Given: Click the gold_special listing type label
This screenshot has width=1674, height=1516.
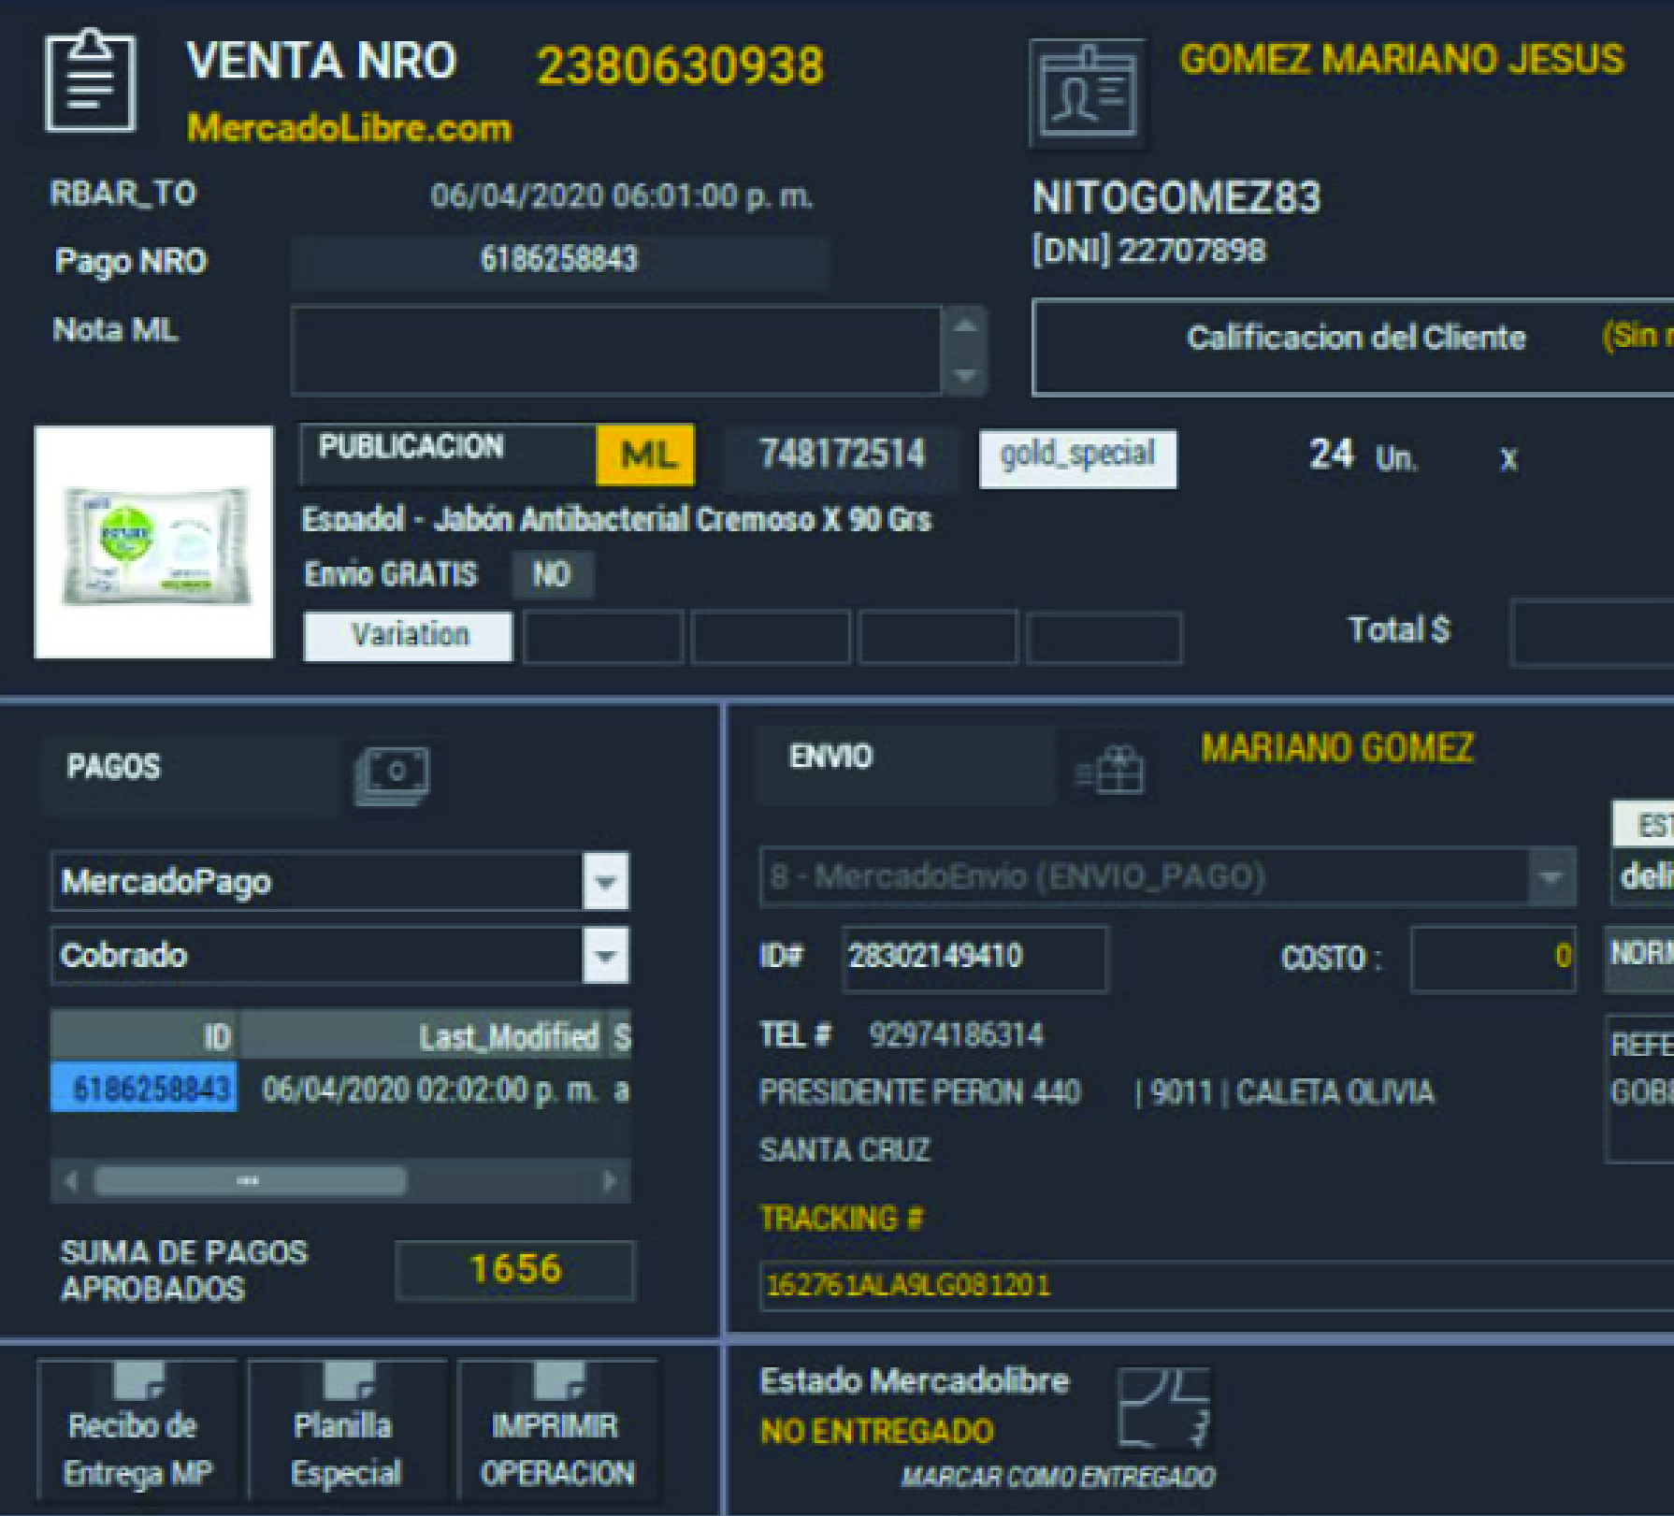Looking at the screenshot, I should [1077, 457].
